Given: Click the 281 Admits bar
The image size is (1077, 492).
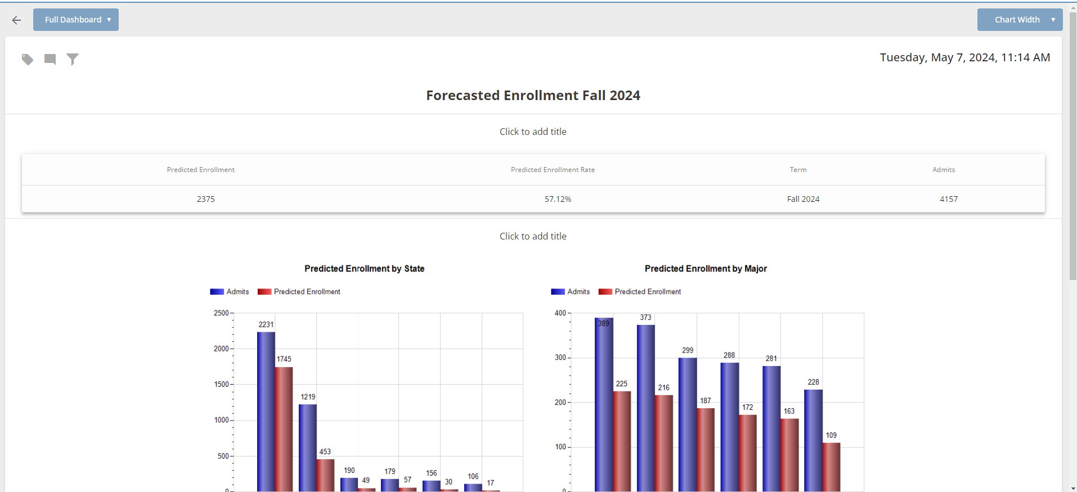Looking at the screenshot, I should tap(771, 429).
